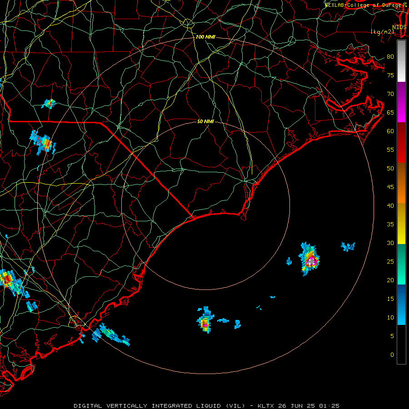Click the orange-brown segment of the color bar
409x409 pixels.
click(x=401, y=183)
